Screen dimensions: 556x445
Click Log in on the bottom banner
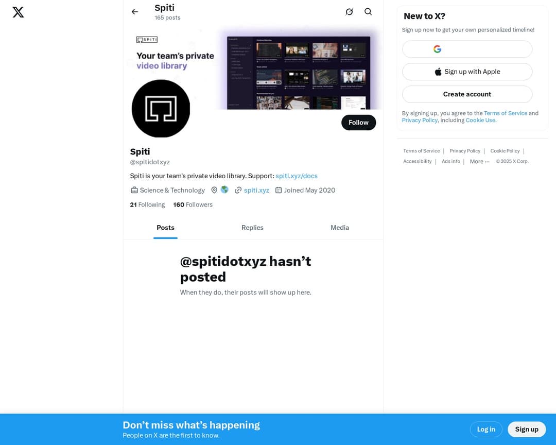click(486, 430)
